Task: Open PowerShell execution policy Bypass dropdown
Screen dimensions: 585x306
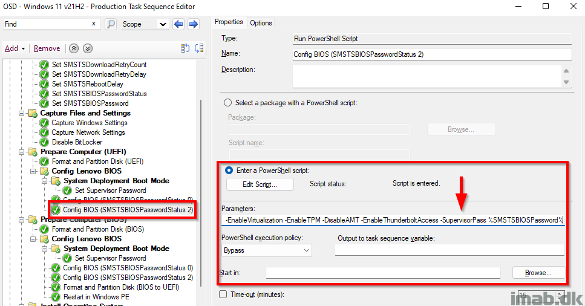Action: (266, 250)
